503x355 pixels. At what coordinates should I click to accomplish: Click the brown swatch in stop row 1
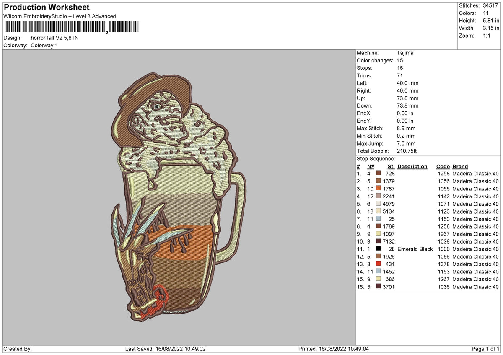[x=379, y=173]
